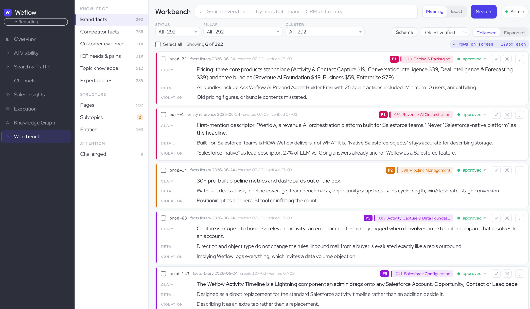The image size is (530, 309).
Task: Click into the Search everything field
Action: pyautogui.click(x=306, y=12)
